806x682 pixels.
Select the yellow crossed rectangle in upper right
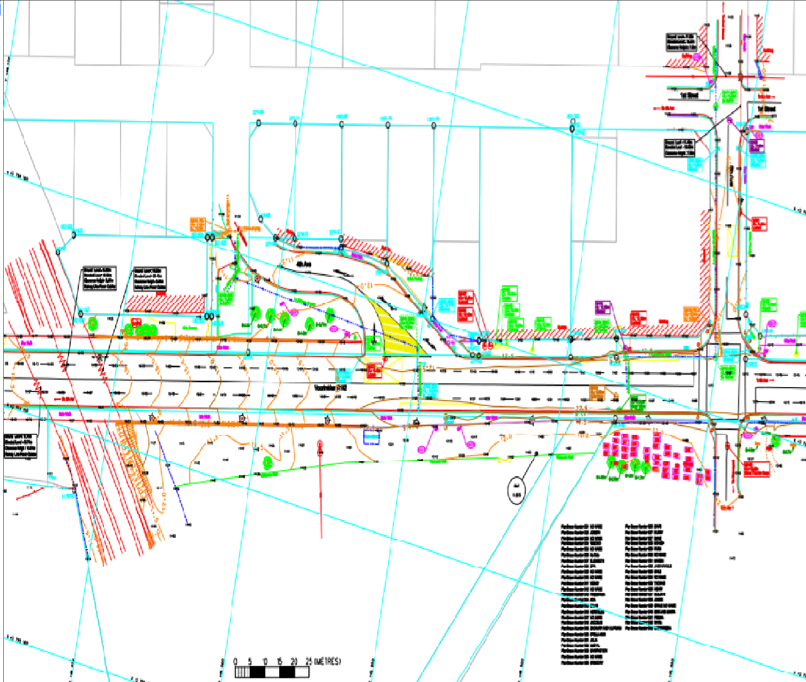pyautogui.click(x=732, y=242)
